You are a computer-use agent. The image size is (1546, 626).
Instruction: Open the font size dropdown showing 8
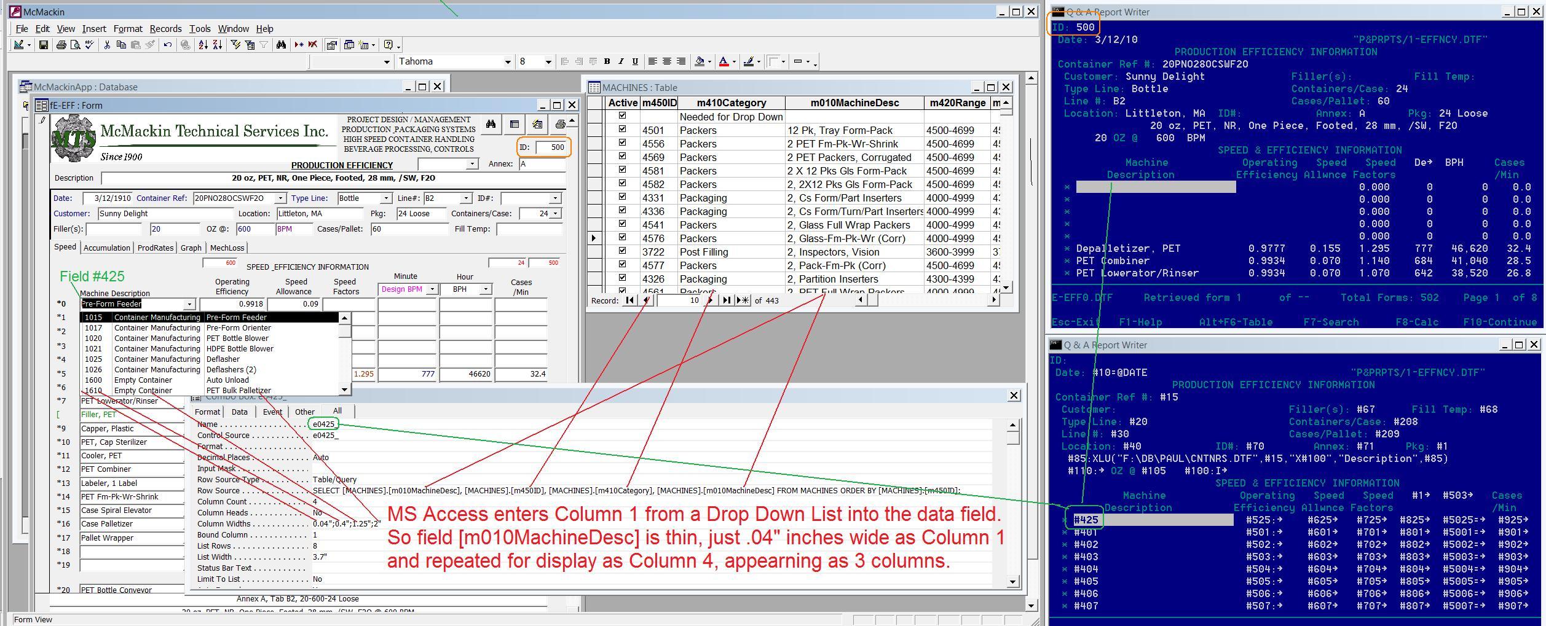point(548,61)
